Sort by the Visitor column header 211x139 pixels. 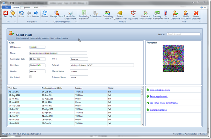point(124,88)
